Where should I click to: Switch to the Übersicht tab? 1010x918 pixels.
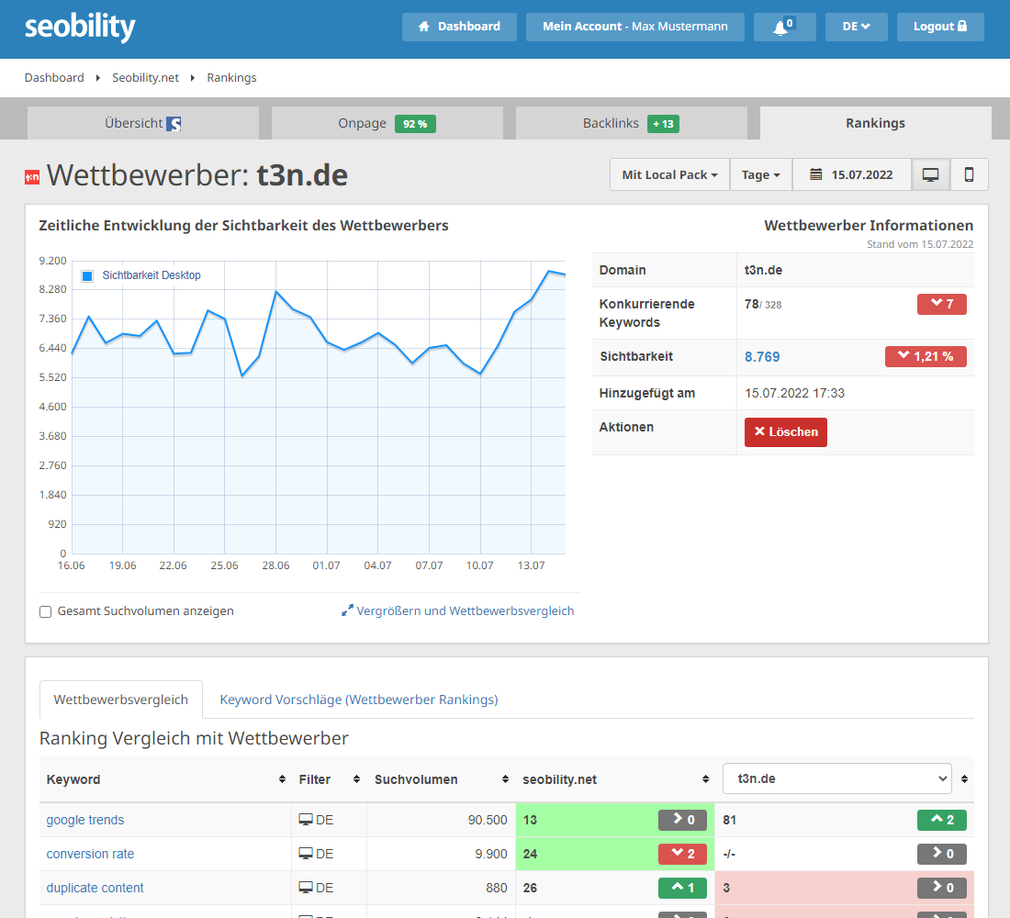[x=143, y=123]
